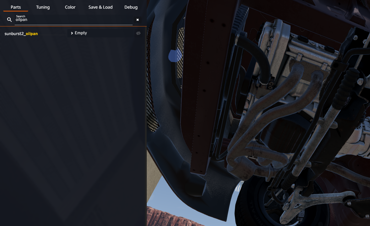Image resolution: width=370 pixels, height=226 pixels.
Task: Toggle visibility eye for sunburst2_oilpan
Action: (x=138, y=33)
